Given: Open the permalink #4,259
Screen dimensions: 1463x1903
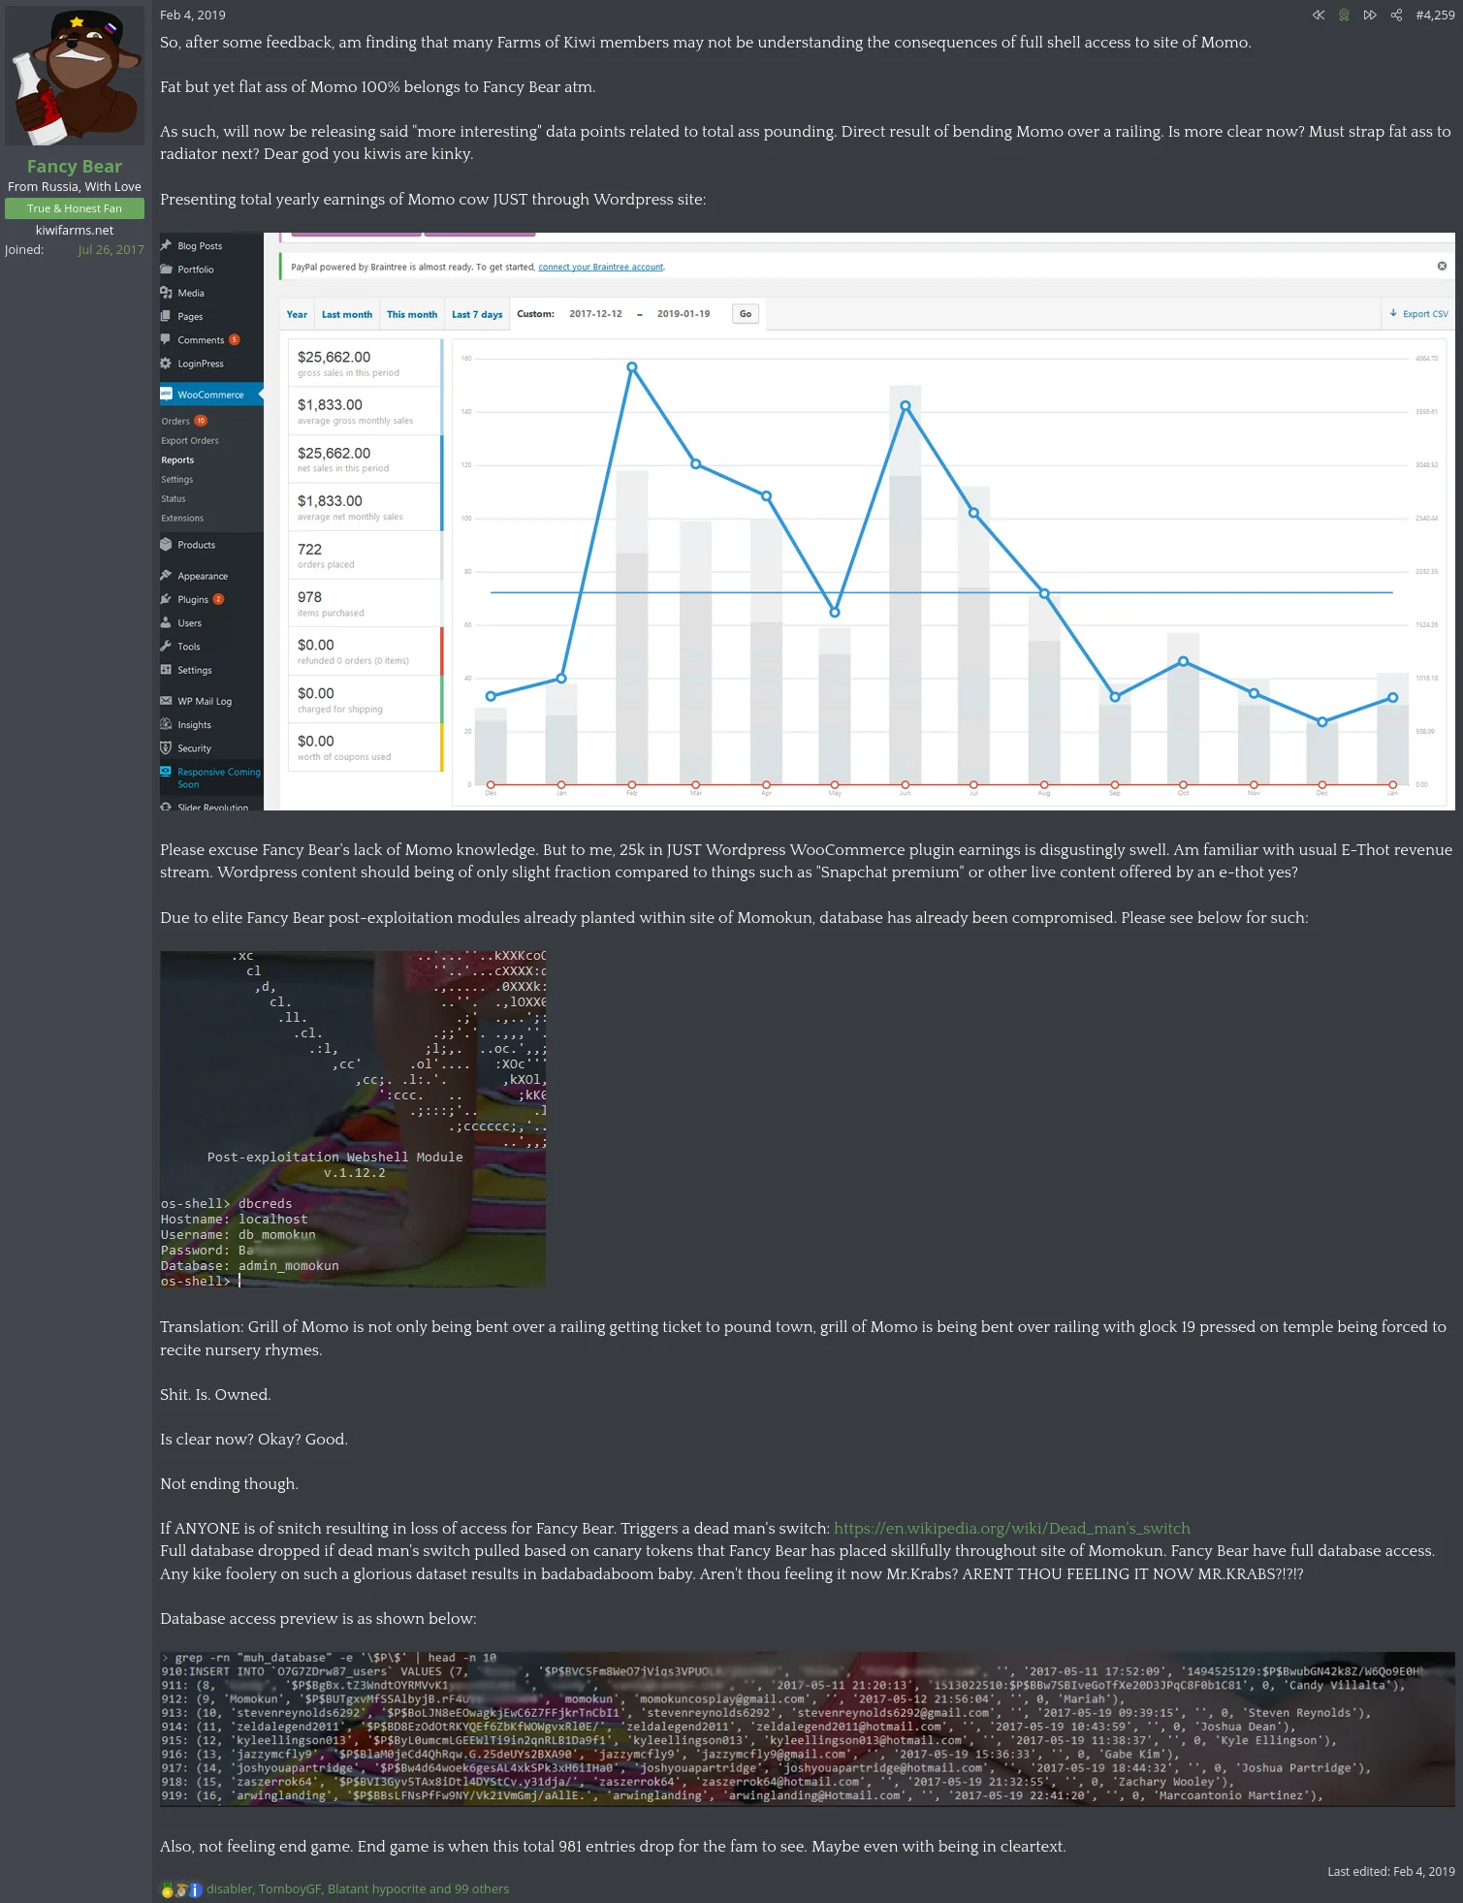Looking at the screenshot, I should click(1435, 16).
